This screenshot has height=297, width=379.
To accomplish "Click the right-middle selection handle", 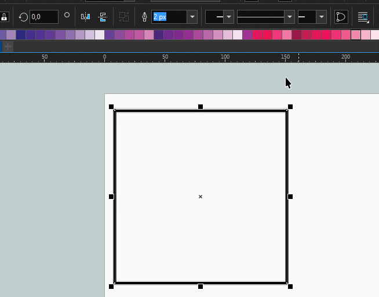I will (290, 197).
